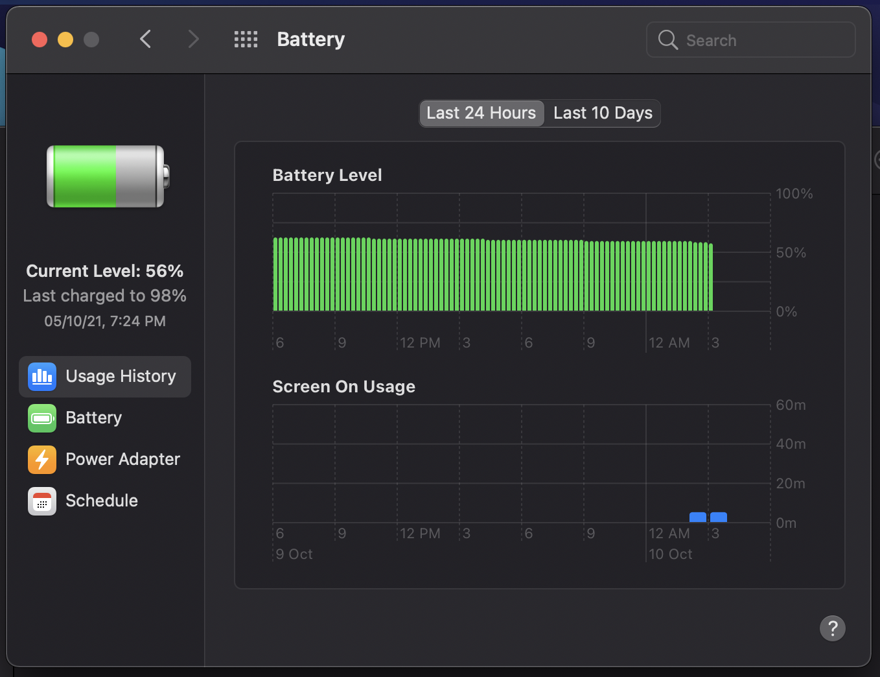Screen dimensions: 880x677
Task: Click the second blue screen usage bar
Action: [x=719, y=517]
